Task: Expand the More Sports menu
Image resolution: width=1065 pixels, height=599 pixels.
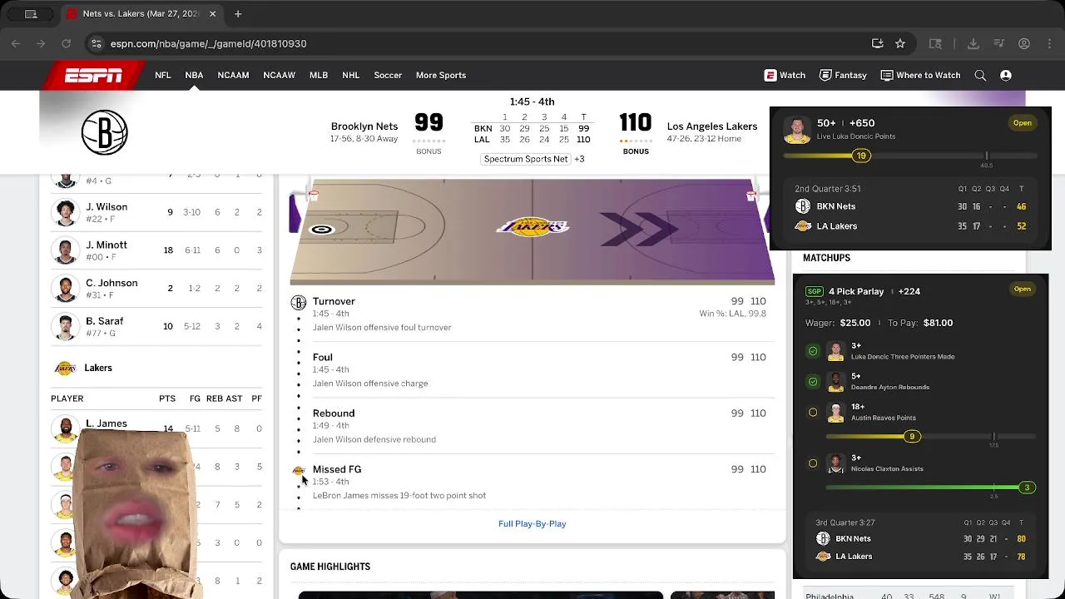Action: pyautogui.click(x=441, y=75)
